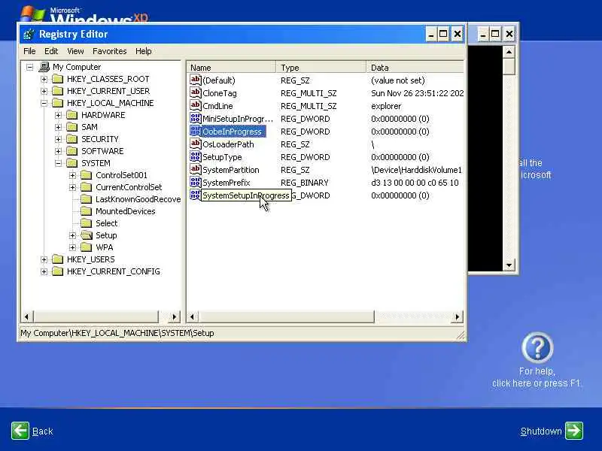
Task: Click the SYSTEM folder icon
Action: [x=71, y=163]
